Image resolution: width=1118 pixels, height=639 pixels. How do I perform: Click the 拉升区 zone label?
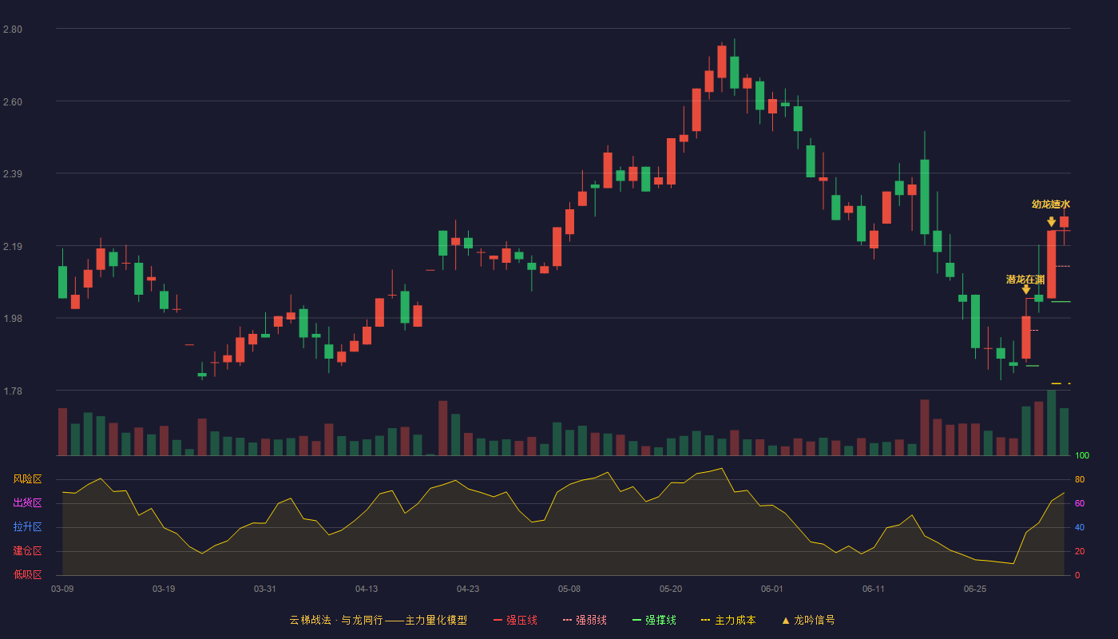pyautogui.click(x=27, y=527)
